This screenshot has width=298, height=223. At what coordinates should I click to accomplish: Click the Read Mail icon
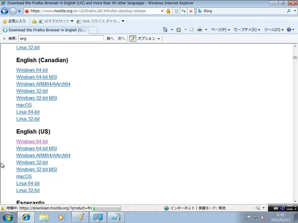coord(191,30)
